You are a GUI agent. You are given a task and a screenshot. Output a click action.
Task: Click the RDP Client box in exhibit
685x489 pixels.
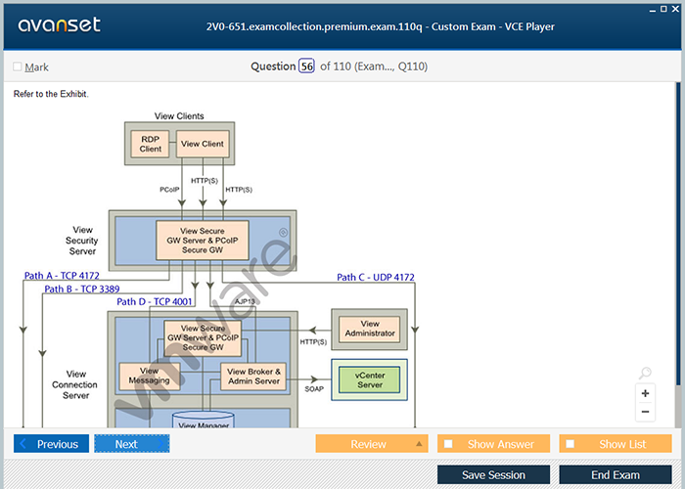[150, 144]
